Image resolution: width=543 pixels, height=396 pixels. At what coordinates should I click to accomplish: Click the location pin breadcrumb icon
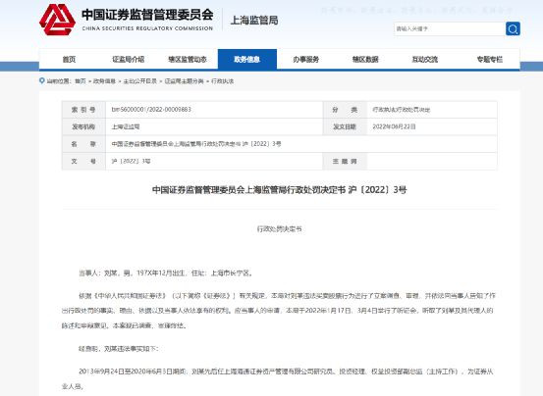pos(42,80)
